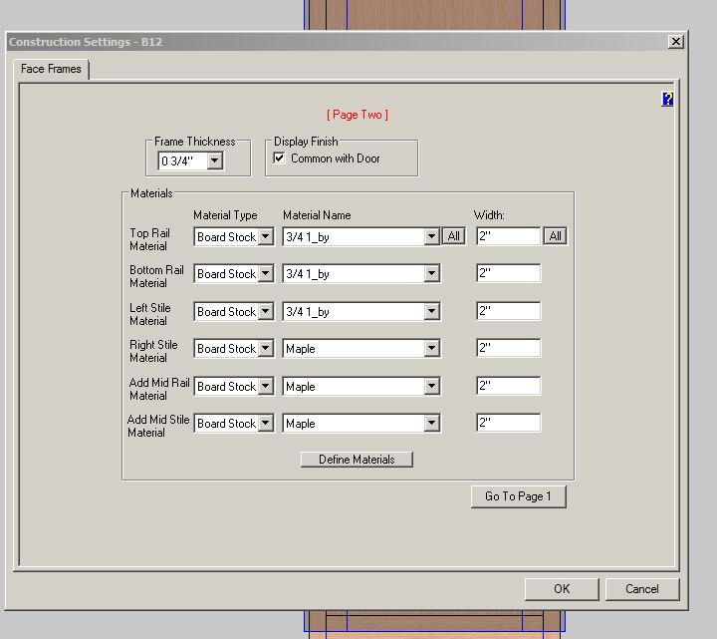717x639 pixels.
Task: Select the Face Frames tab
Action: pyautogui.click(x=51, y=70)
